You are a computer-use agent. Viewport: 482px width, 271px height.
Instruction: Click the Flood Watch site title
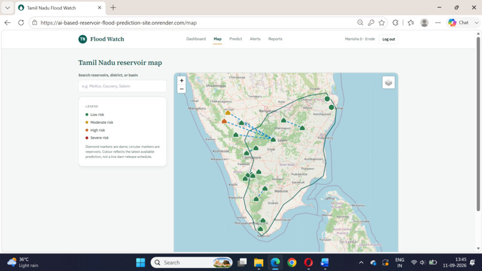(107, 39)
